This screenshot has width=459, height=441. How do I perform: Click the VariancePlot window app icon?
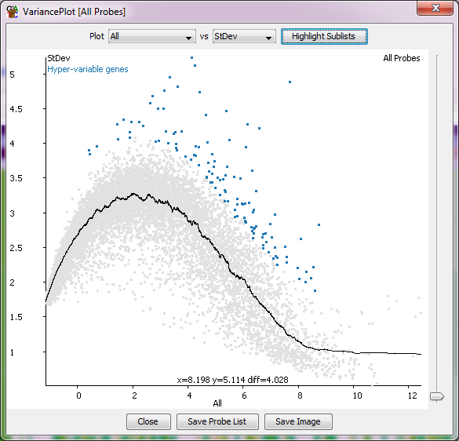pyautogui.click(x=13, y=12)
